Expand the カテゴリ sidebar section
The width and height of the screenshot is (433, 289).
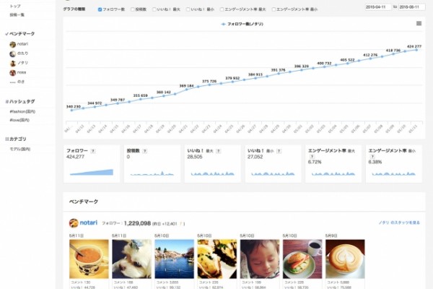click(x=16, y=139)
